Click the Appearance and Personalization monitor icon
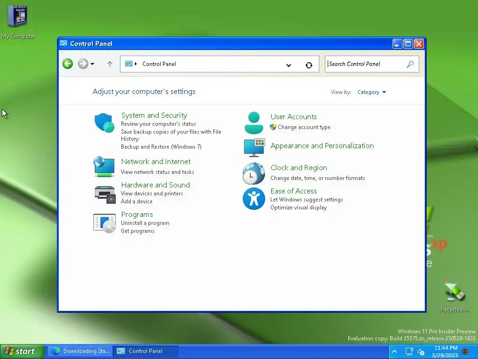Image resolution: width=478 pixels, height=359 pixels. [254, 148]
